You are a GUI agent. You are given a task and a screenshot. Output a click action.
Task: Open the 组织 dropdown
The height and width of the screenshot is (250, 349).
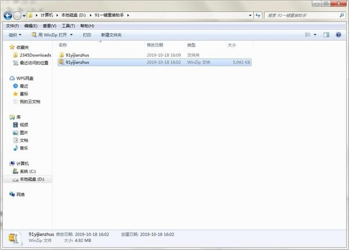click(x=15, y=35)
